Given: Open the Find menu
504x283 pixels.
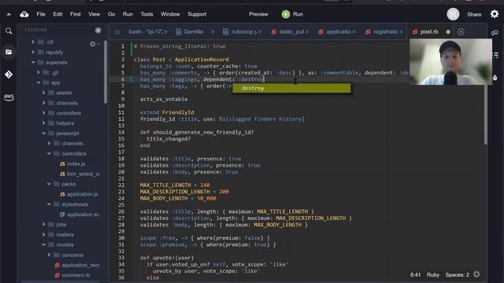Looking at the screenshot, I should (x=76, y=14).
